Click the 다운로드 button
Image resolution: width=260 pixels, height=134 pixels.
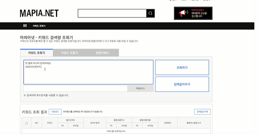tap(55, 112)
